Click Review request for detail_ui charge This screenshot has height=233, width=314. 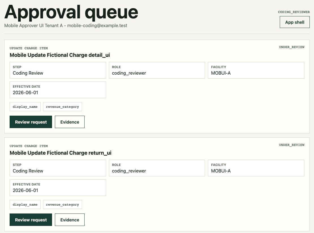pos(31,122)
